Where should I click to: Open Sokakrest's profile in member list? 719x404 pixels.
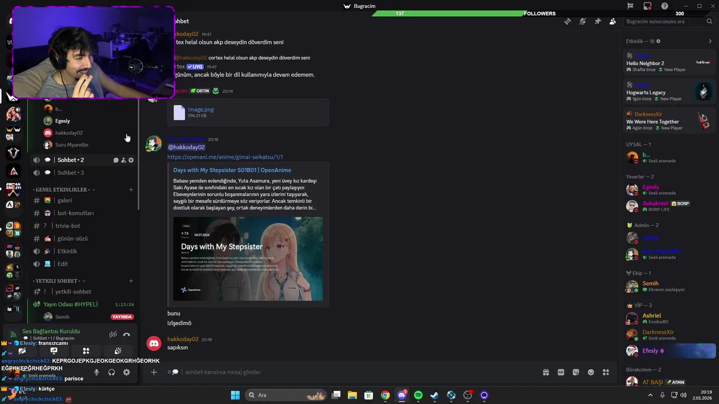point(670,206)
